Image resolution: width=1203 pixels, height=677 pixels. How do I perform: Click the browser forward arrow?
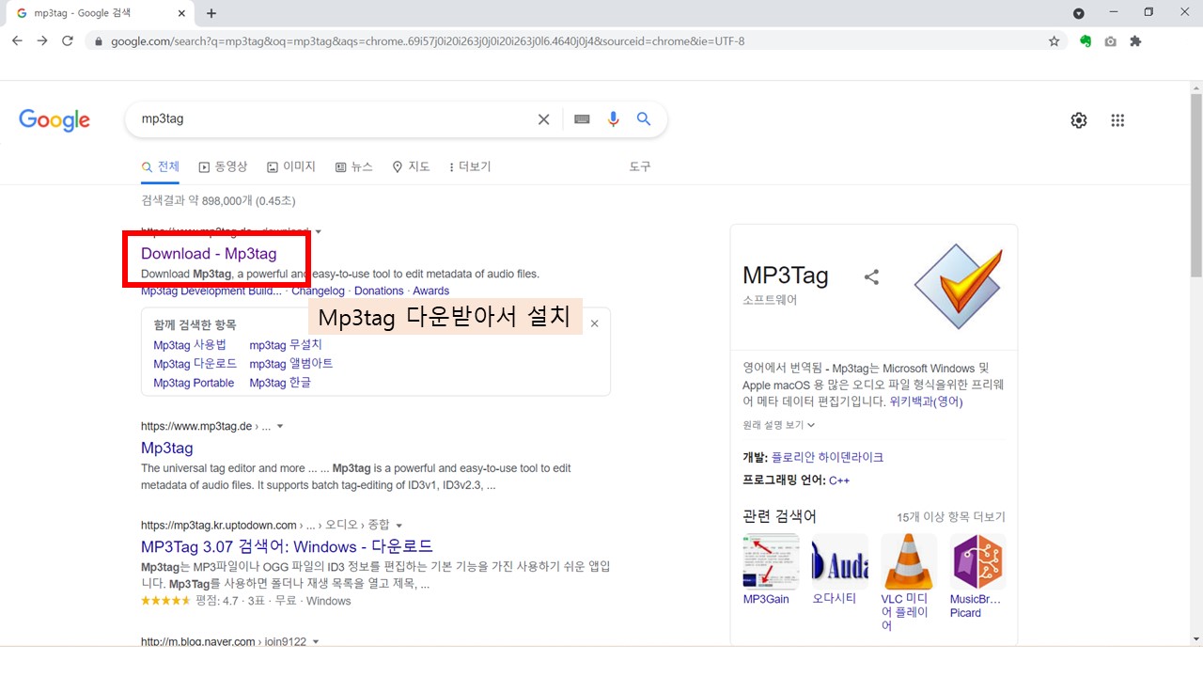pos(42,41)
